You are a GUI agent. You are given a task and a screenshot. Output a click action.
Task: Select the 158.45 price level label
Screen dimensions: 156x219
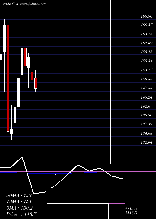147,52
